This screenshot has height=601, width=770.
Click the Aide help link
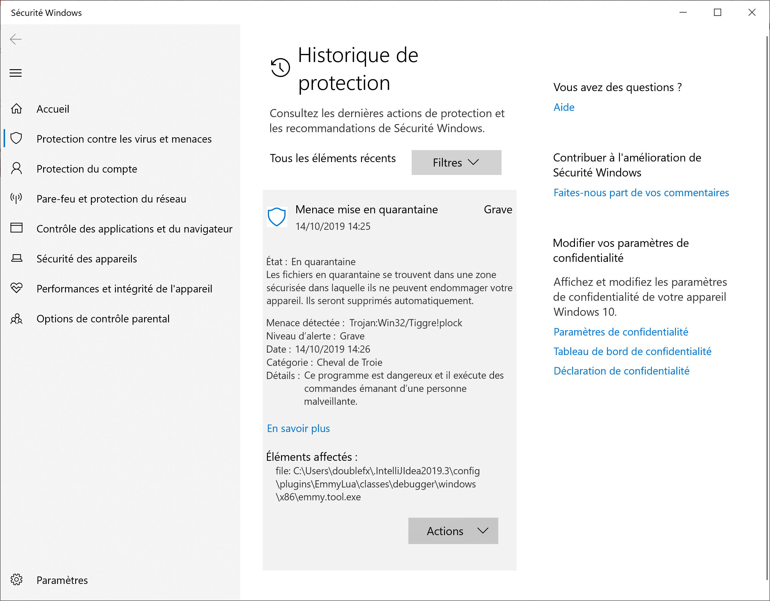pyautogui.click(x=563, y=107)
